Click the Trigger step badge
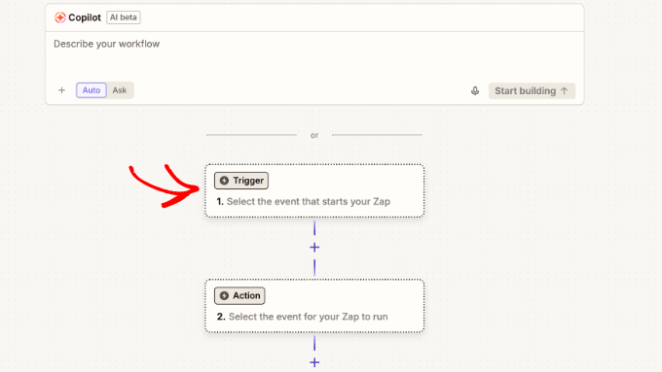The height and width of the screenshot is (372, 662). pyautogui.click(x=241, y=181)
